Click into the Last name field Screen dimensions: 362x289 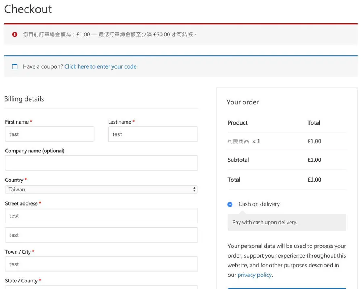pyautogui.click(x=153, y=134)
